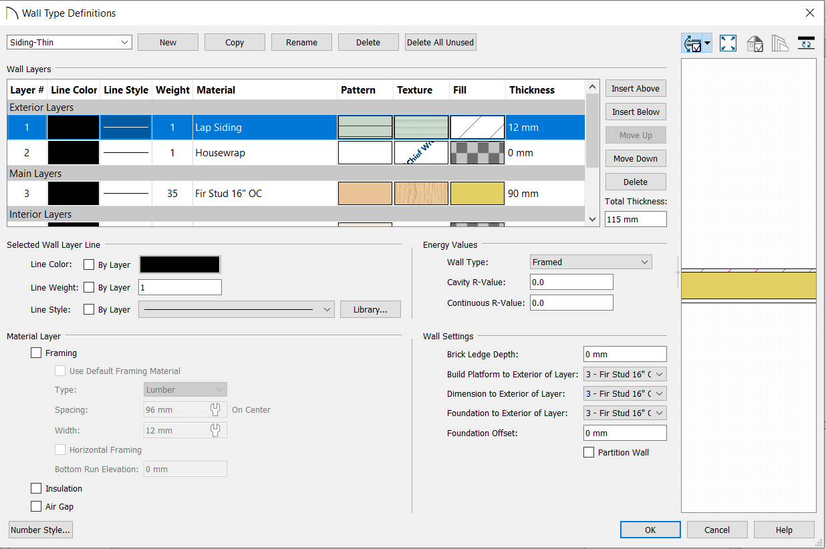Check the Horizontal Framing option
This screenshot has width=826, height=549.
coord(60,449)
